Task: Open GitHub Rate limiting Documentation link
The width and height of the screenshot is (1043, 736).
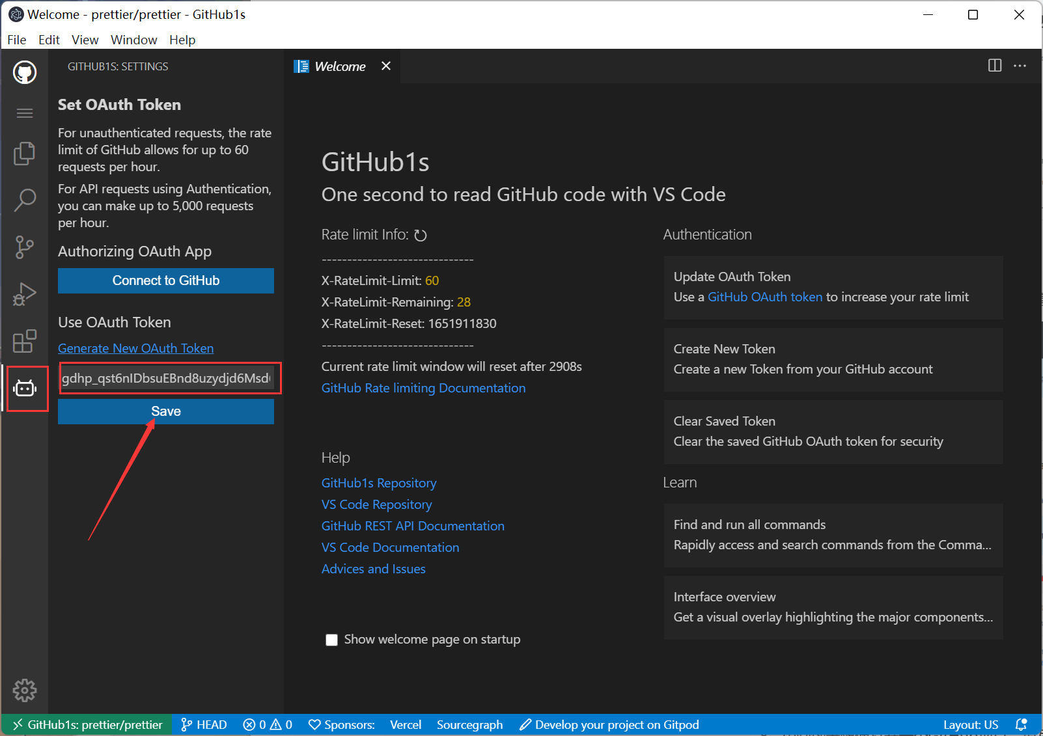Action: [423, 388]
